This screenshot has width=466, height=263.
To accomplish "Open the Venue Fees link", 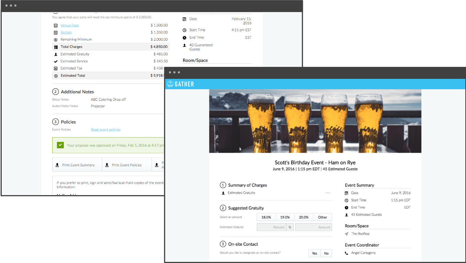I will coord(69,25).
